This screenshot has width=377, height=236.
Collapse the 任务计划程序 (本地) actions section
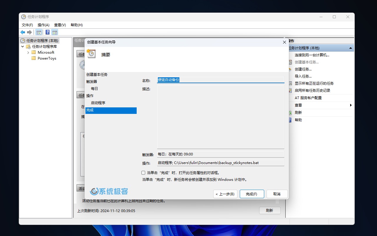point(350,48)
